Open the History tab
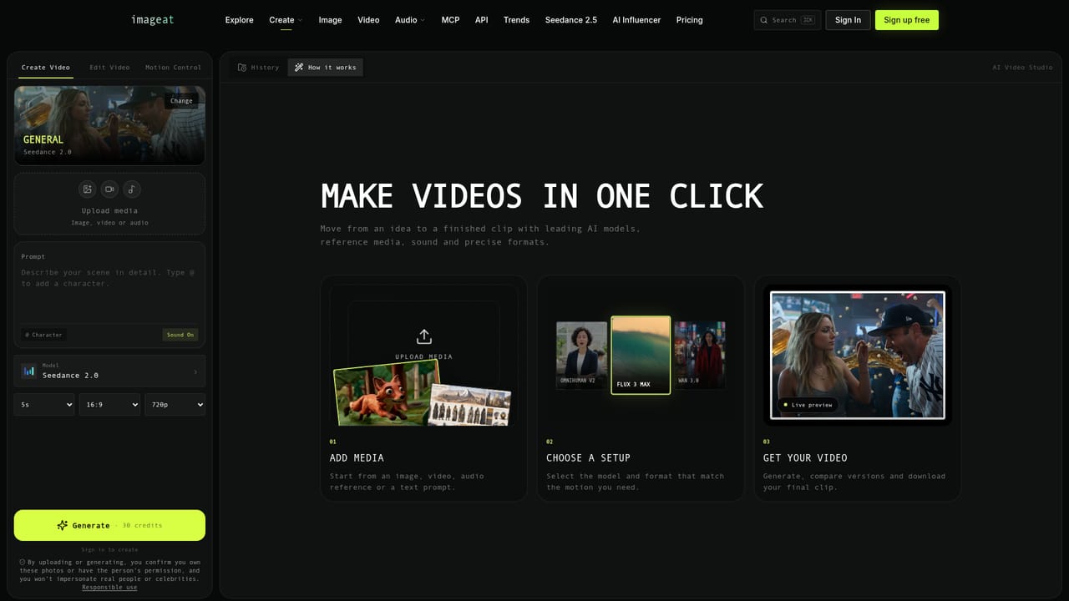Viewport: 1069px width, 601px height. pos(258,68)
